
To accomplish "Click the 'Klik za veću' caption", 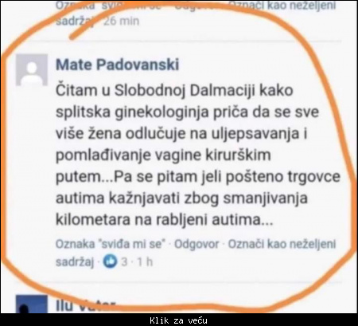I will click(178, 320).
